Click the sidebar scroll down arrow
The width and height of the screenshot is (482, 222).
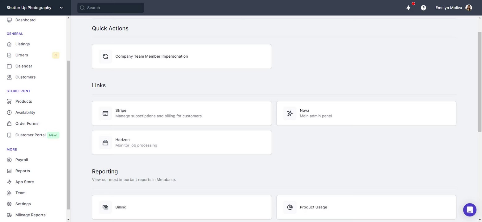pyautogui.click(x=68, y=220)
